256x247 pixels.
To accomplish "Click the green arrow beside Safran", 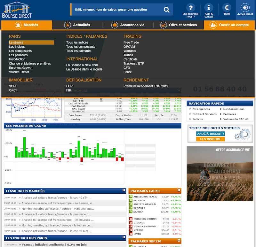I will 131,212.
